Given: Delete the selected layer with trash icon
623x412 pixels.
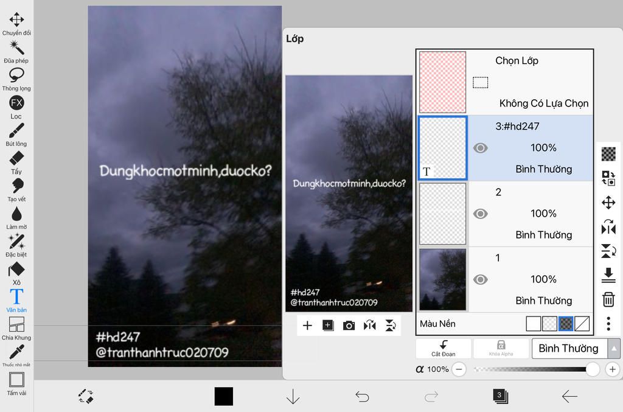Looking at the screenshot, I should pos(608,299).
